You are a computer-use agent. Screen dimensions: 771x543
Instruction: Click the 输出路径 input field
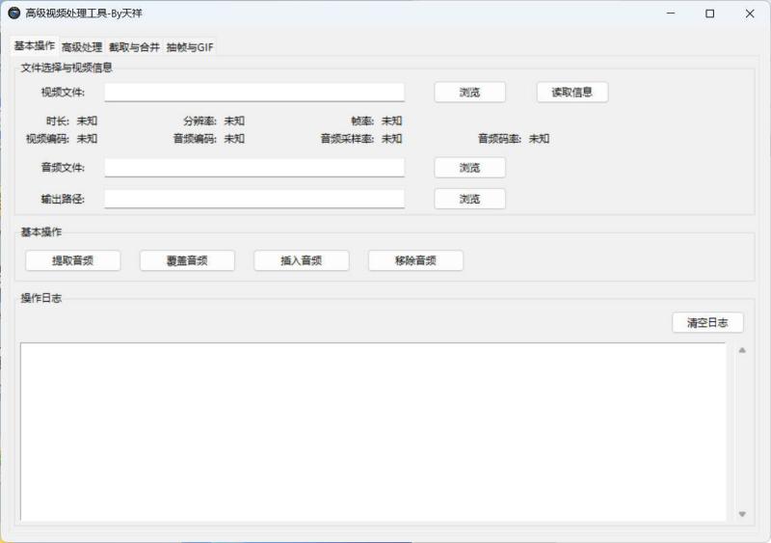tap(254, 199)
